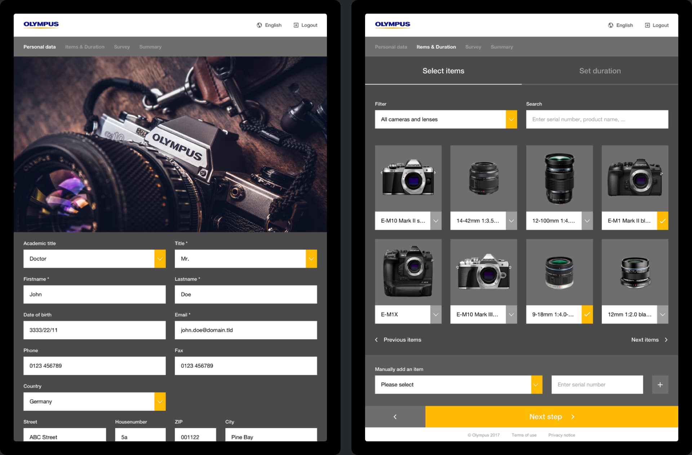Screen dimensions: 692x455
Task: Open the Privacy notice link
Action: click(x=562, y=435)
